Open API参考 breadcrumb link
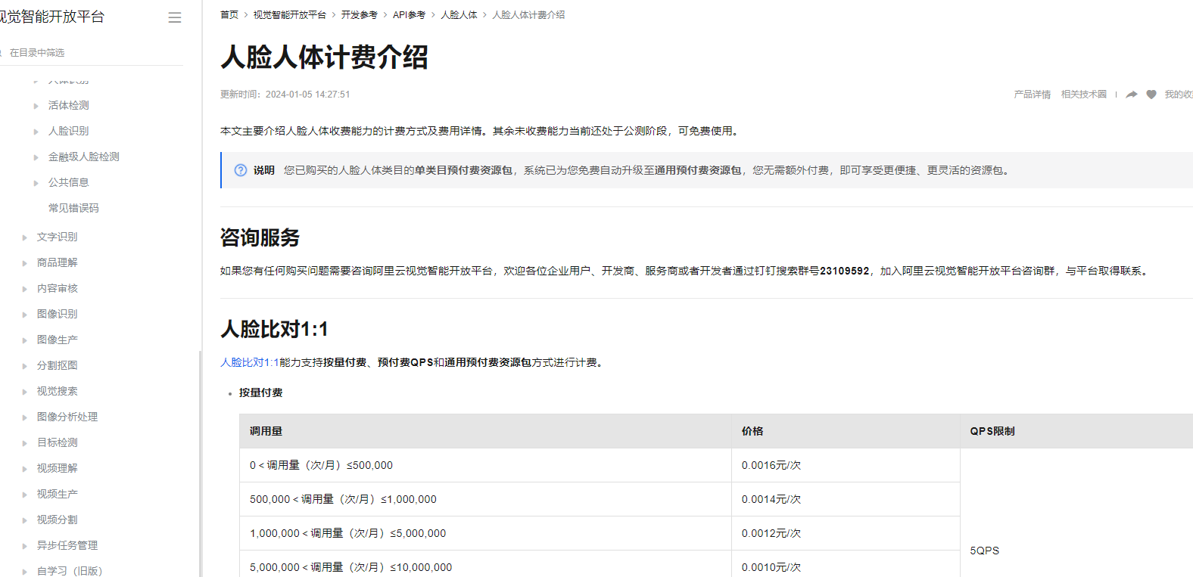 [410, 15]
